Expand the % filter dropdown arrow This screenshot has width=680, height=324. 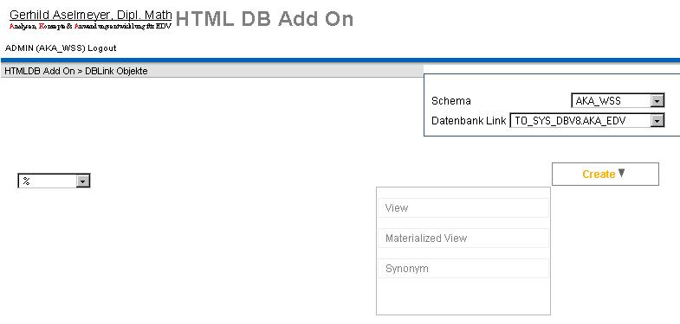coord(82,181)
